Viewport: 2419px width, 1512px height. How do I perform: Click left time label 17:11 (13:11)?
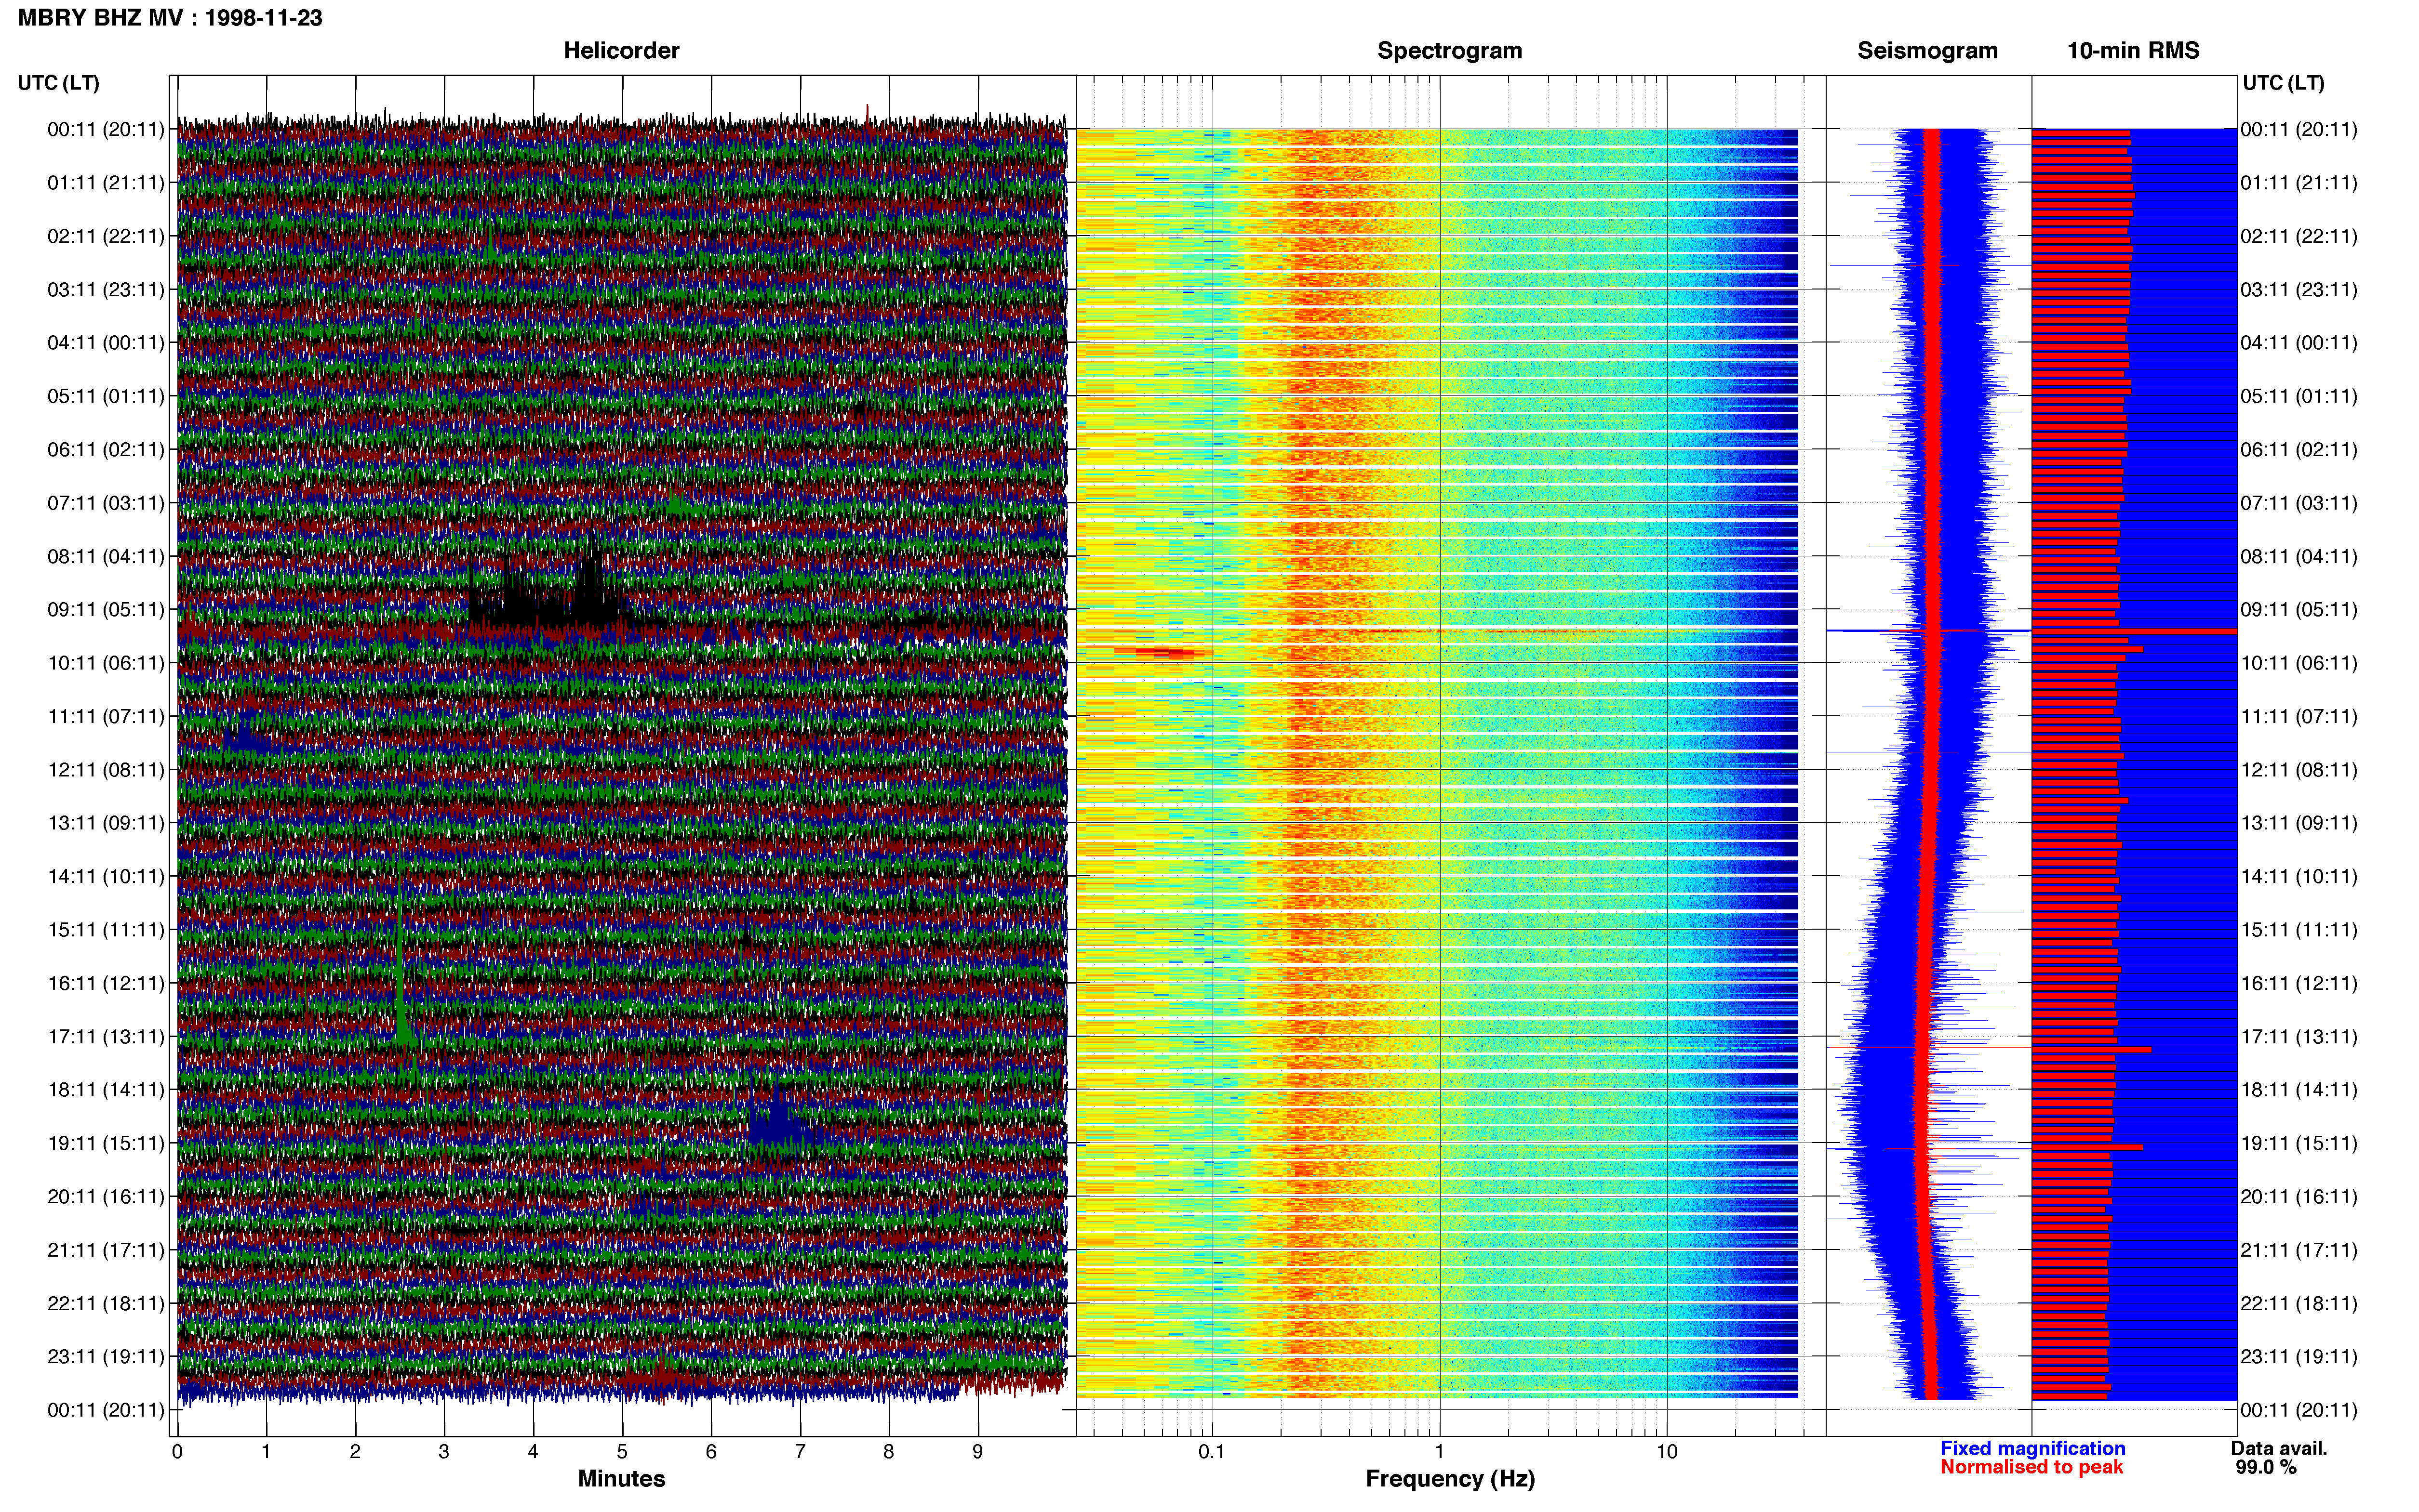106,1037
